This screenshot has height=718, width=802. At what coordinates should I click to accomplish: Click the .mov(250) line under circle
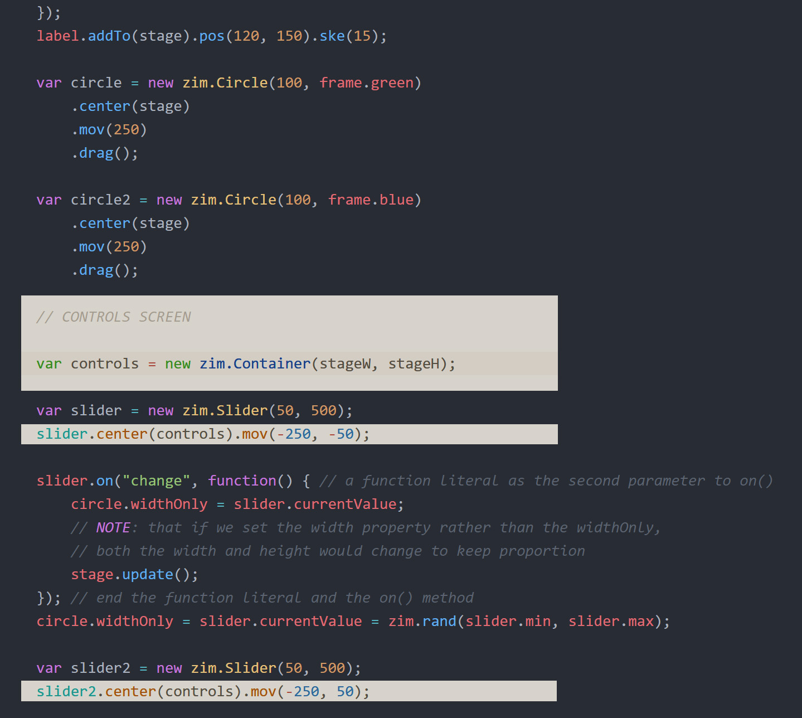click(109, 130)
